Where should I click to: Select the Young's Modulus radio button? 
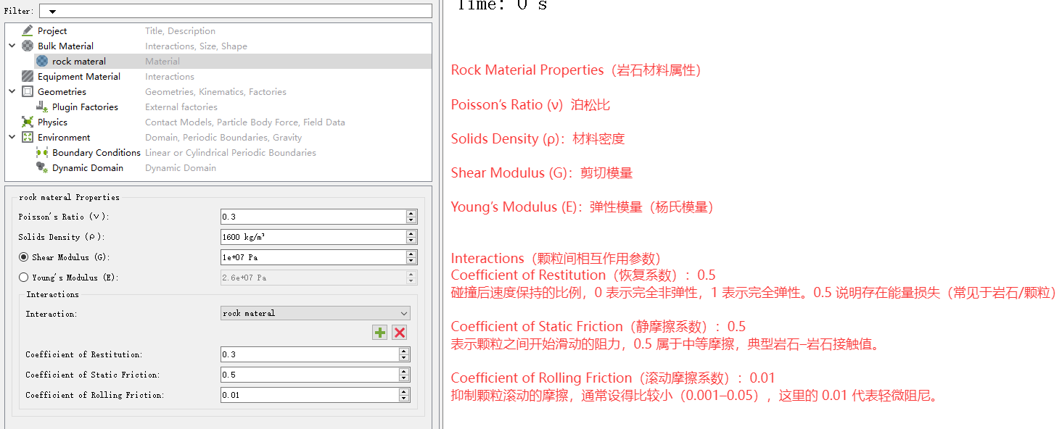pos(24,278)
